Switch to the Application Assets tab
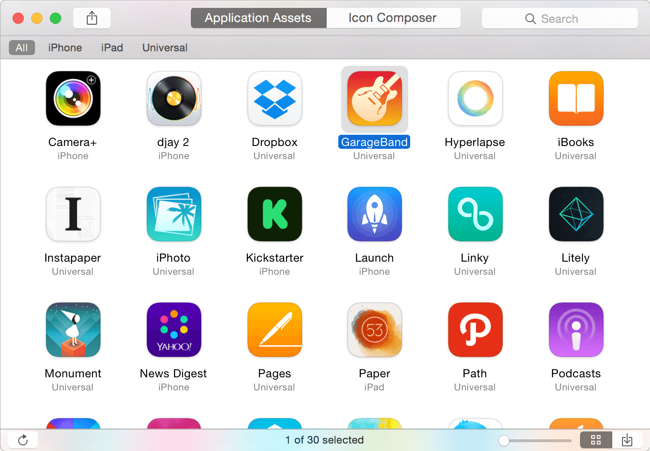Viewport: 650px width, 451px height. pyautogui.click(x=259, y=18)
